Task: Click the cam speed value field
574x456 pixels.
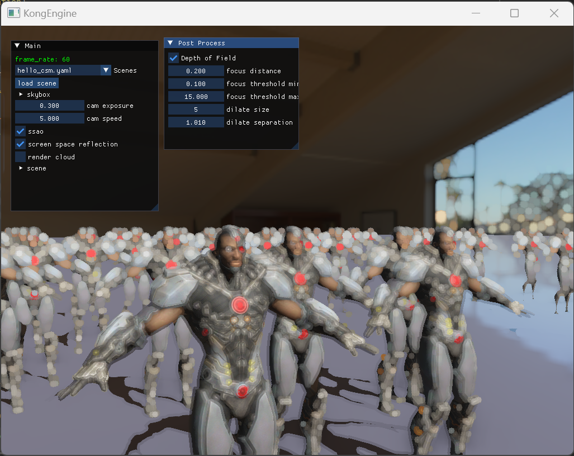Action: tap(49, 118)
